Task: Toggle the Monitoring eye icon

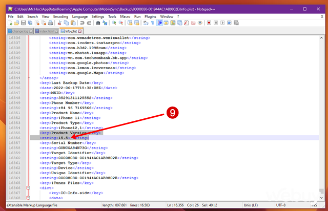Action: (200, 24)
